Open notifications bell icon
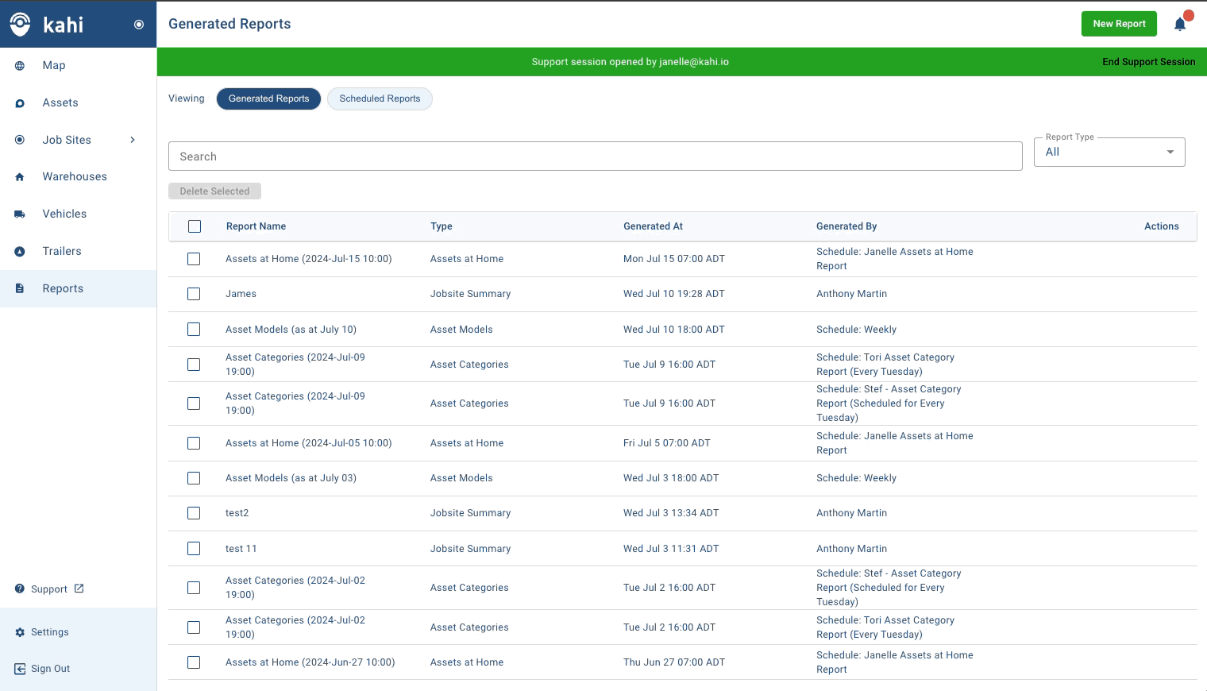 coord(1180,24)
